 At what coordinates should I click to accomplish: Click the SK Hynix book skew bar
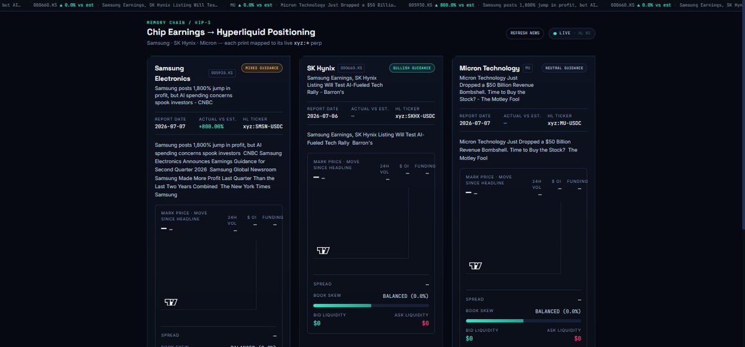tap(371, 305)
